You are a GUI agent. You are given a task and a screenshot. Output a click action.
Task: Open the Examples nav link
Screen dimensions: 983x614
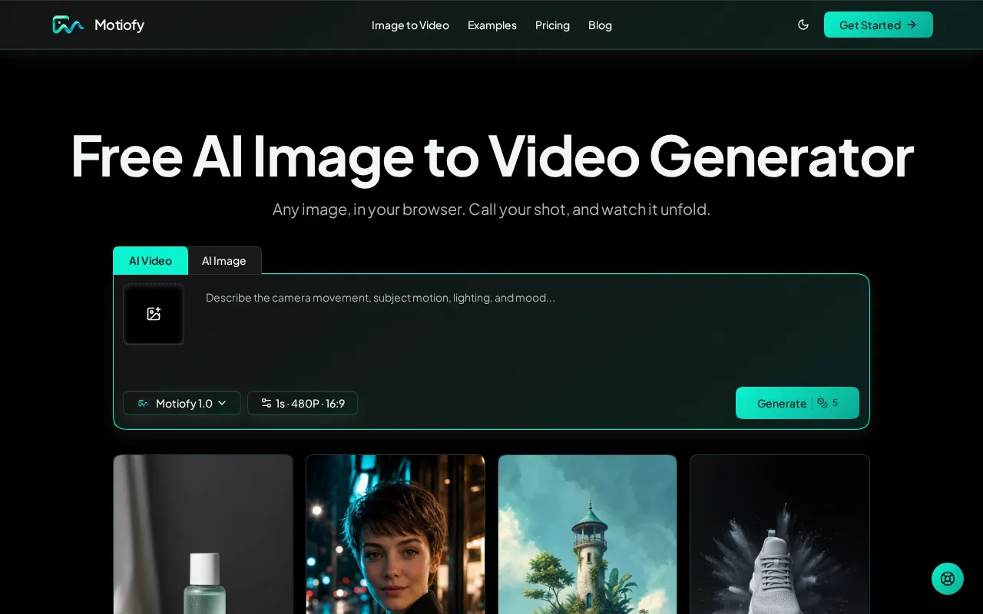click(492, 25)
